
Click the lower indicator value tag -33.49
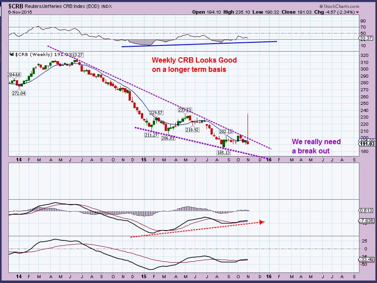(x=367, y=259)
